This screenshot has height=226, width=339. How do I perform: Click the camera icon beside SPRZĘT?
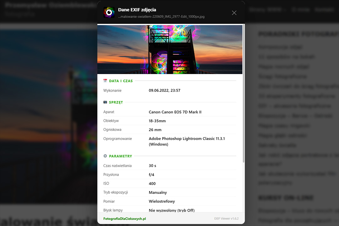[105, 102]
